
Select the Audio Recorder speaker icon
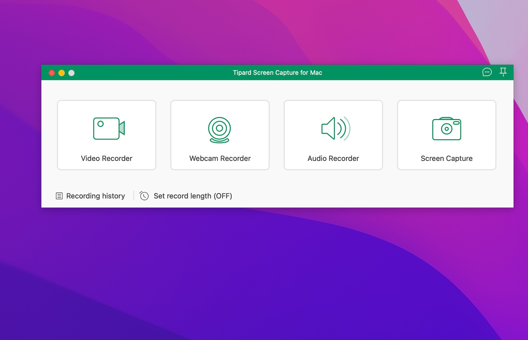click(x=336, y=128)
